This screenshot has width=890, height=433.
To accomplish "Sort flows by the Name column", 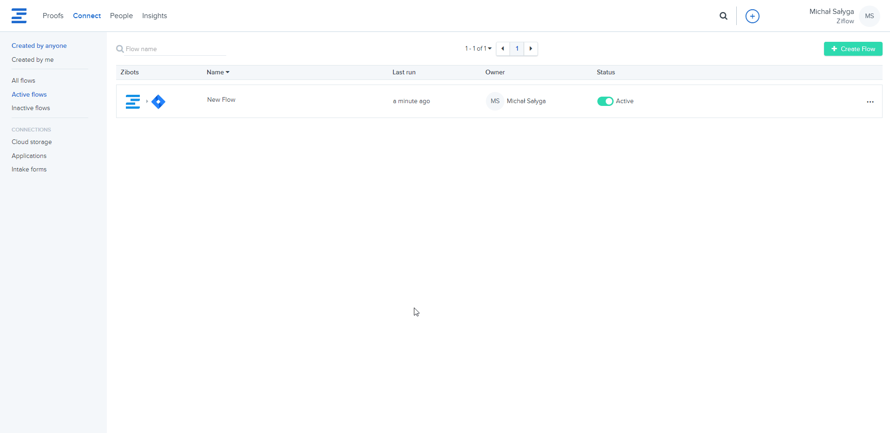I will point(217,72).
